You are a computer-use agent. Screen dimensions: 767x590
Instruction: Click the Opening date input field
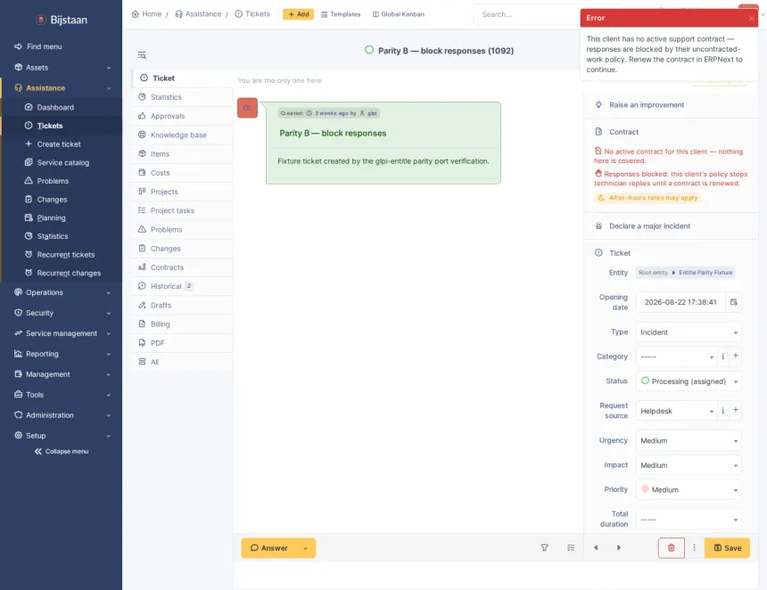[x=680, y=302]
